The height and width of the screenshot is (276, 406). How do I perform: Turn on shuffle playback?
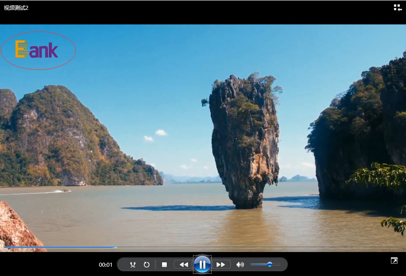tap(132, 265)
